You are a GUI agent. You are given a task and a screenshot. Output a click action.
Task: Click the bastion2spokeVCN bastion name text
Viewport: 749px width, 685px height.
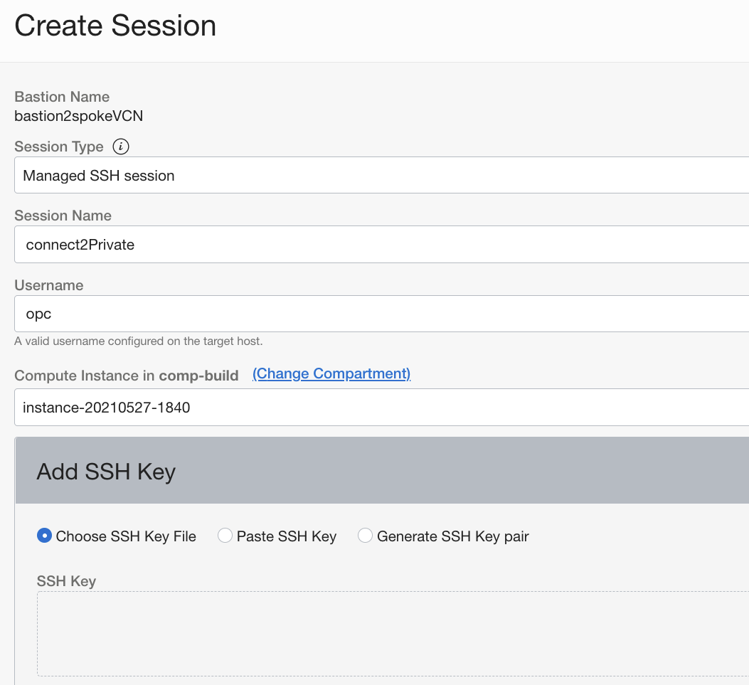tap(78, 116)
